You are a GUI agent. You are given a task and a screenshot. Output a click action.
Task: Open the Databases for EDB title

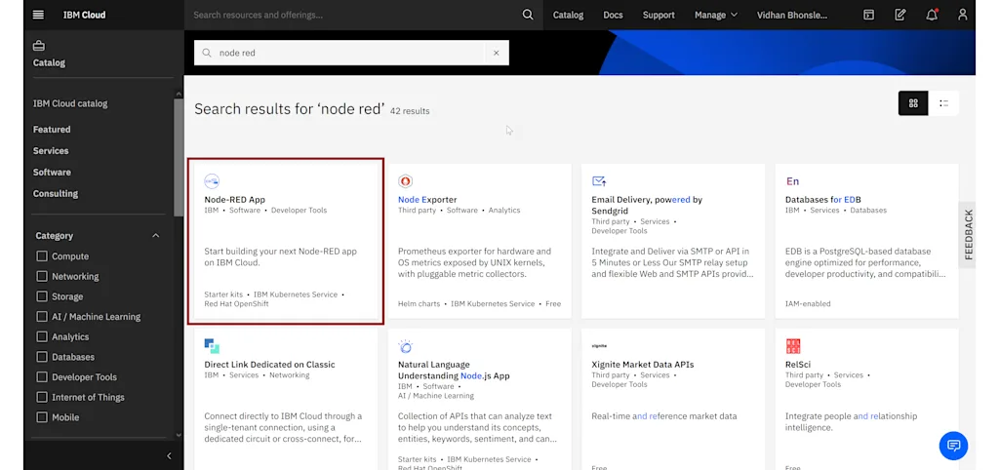pyautogui.click(x=823, y=199)
